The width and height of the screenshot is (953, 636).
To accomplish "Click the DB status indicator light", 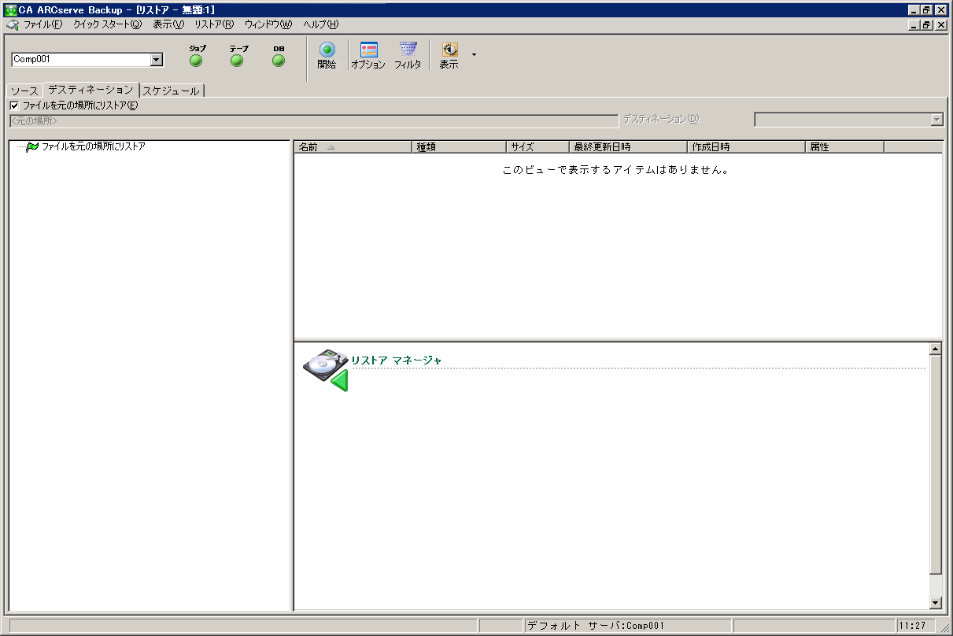I will pos(279,61).
